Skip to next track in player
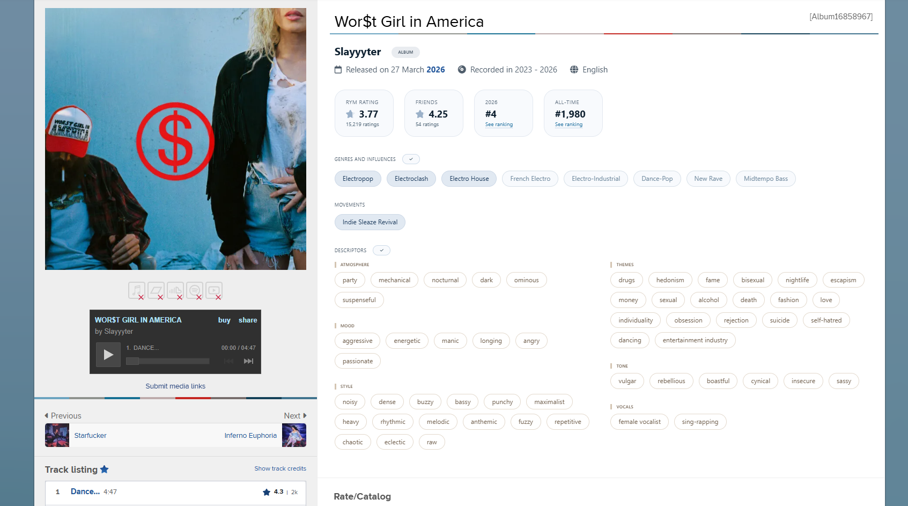This screenshot has width=908, height=506. click(248, 361)
